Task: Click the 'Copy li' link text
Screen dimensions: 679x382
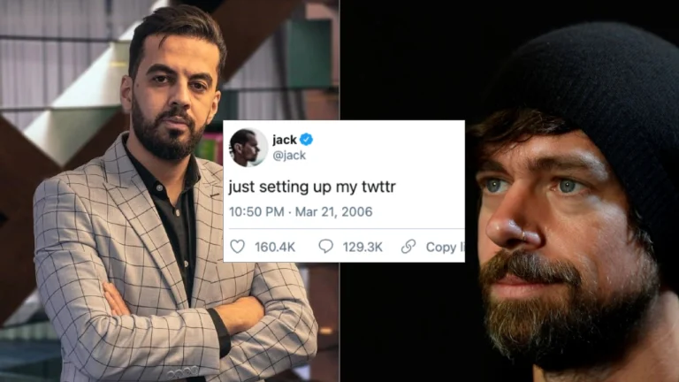Action: (446, 248)
